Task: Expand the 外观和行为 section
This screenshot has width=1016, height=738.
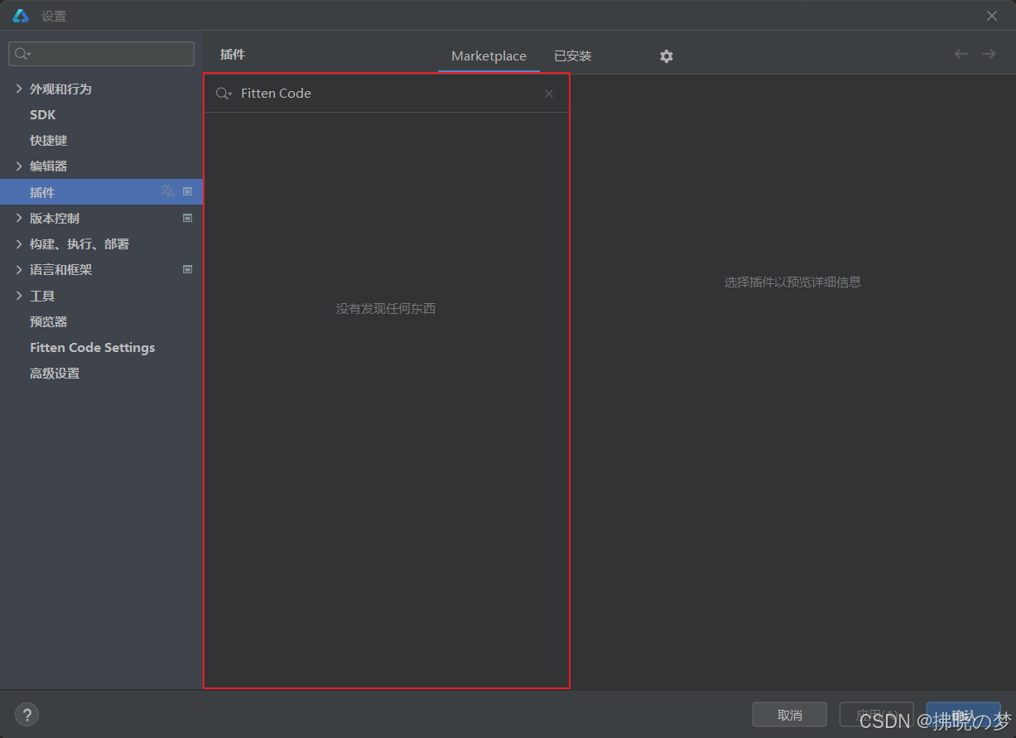Action: click(x=19, y=89)
